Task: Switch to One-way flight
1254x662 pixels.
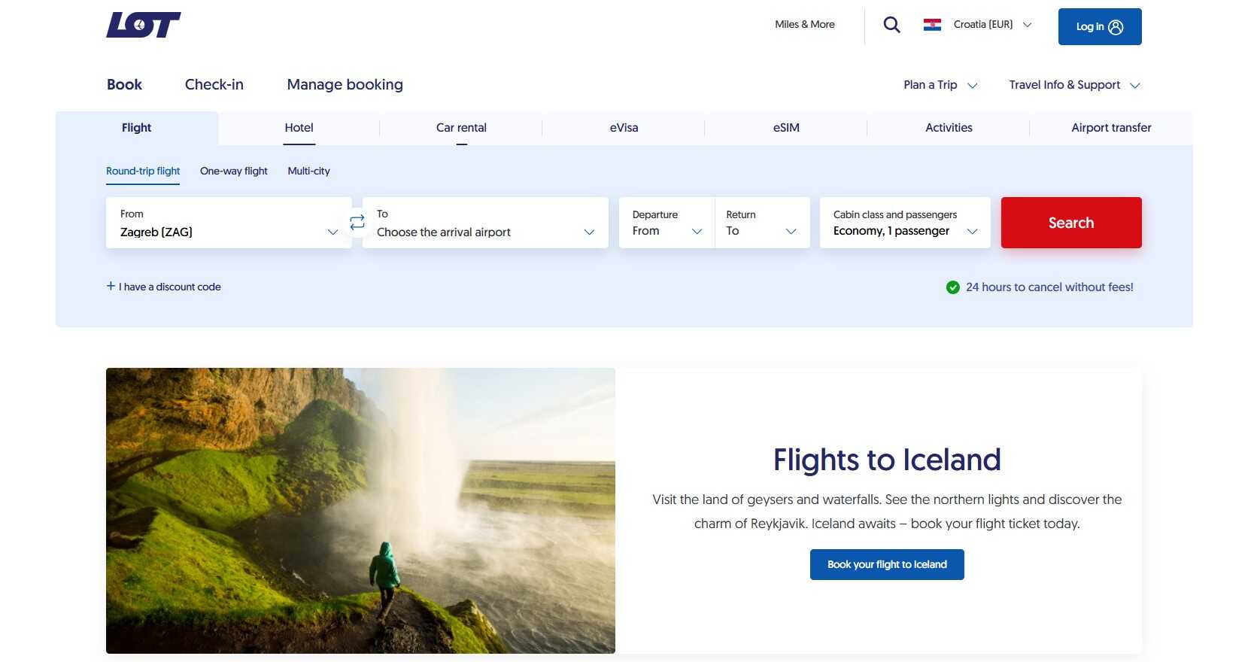Action: 233,171
